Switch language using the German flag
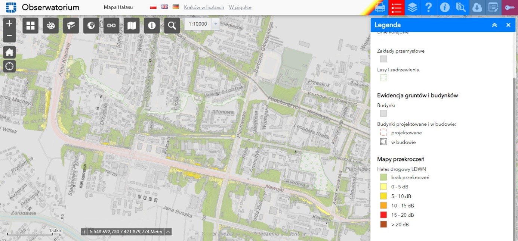Image resolution: width=518 pixels, height=241 pixels. 176,7
